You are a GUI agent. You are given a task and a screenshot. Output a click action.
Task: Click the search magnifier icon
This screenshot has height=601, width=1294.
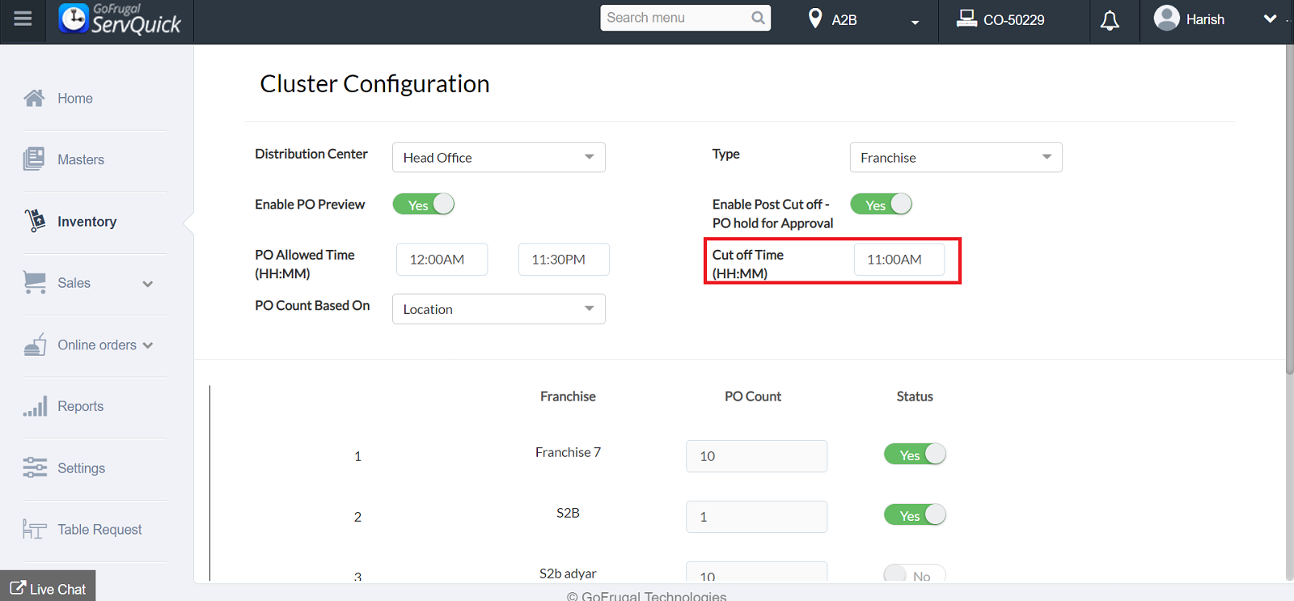758,18
